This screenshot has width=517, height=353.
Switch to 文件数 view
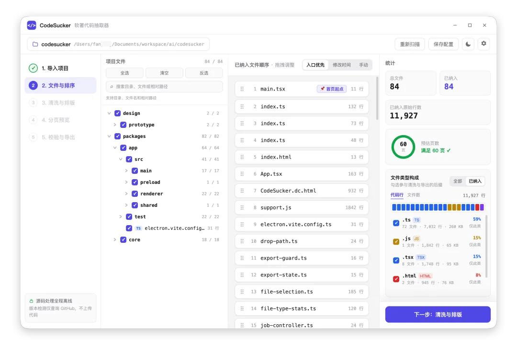pos(414,195)
